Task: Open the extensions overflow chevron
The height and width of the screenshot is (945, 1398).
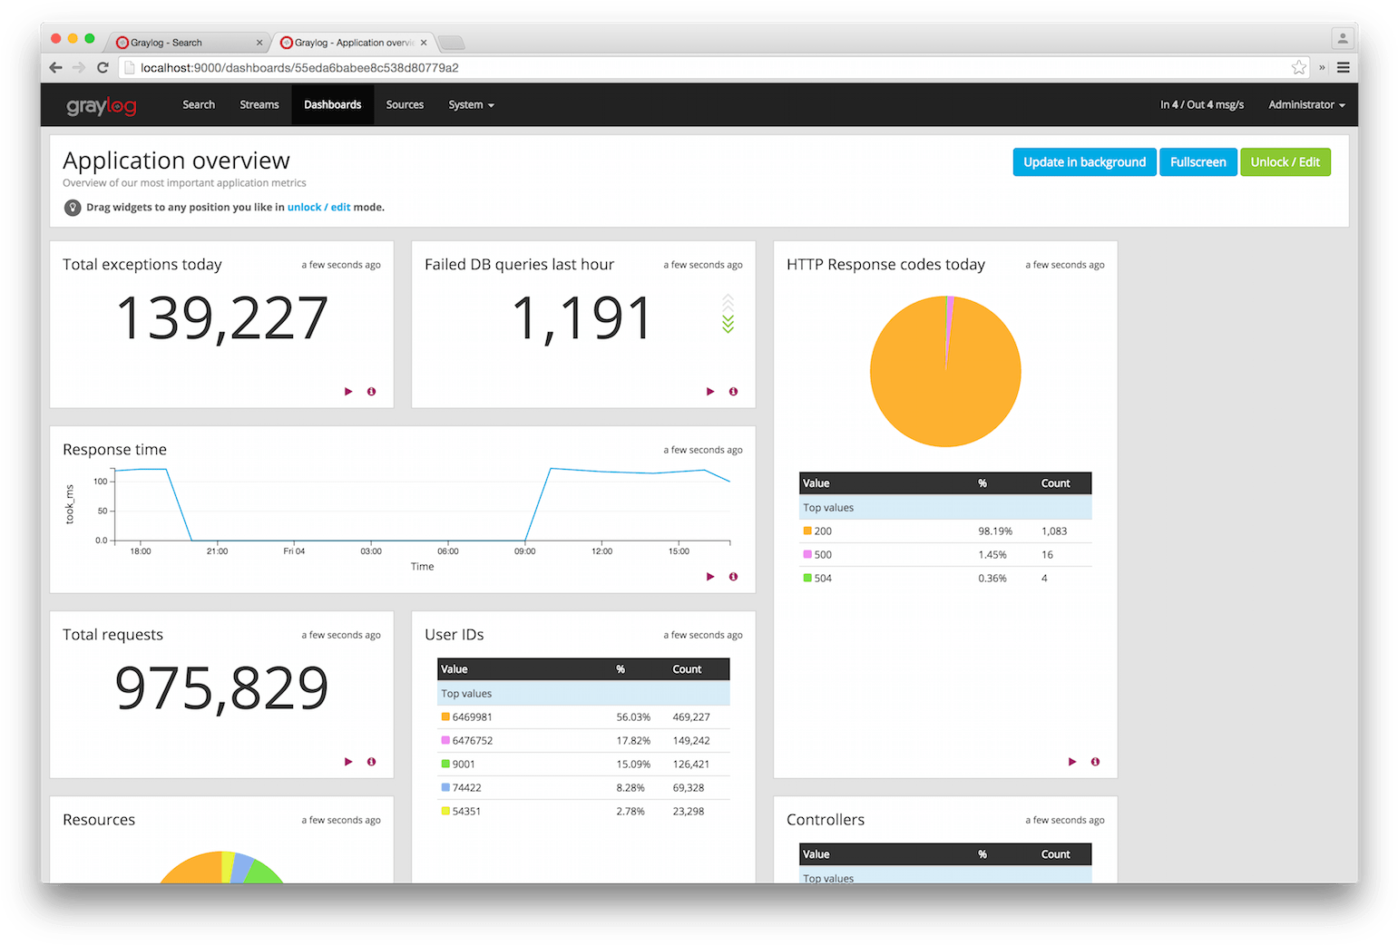Action: point(1322,67)
